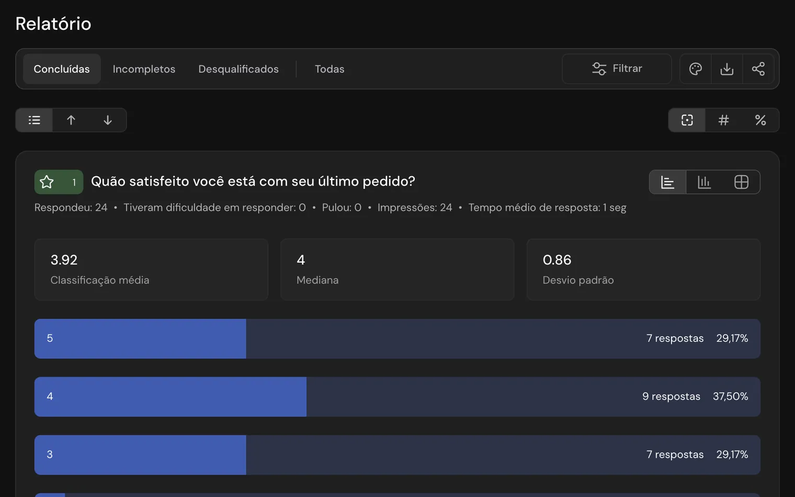Click the bar for rating 4
Image resolution: width=795 pixels, height=497 pixels.
(x=397, y=397)
